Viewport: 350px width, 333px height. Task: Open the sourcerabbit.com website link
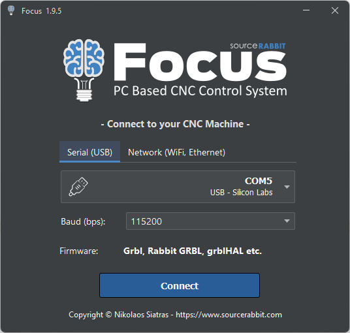coord(229,315)
